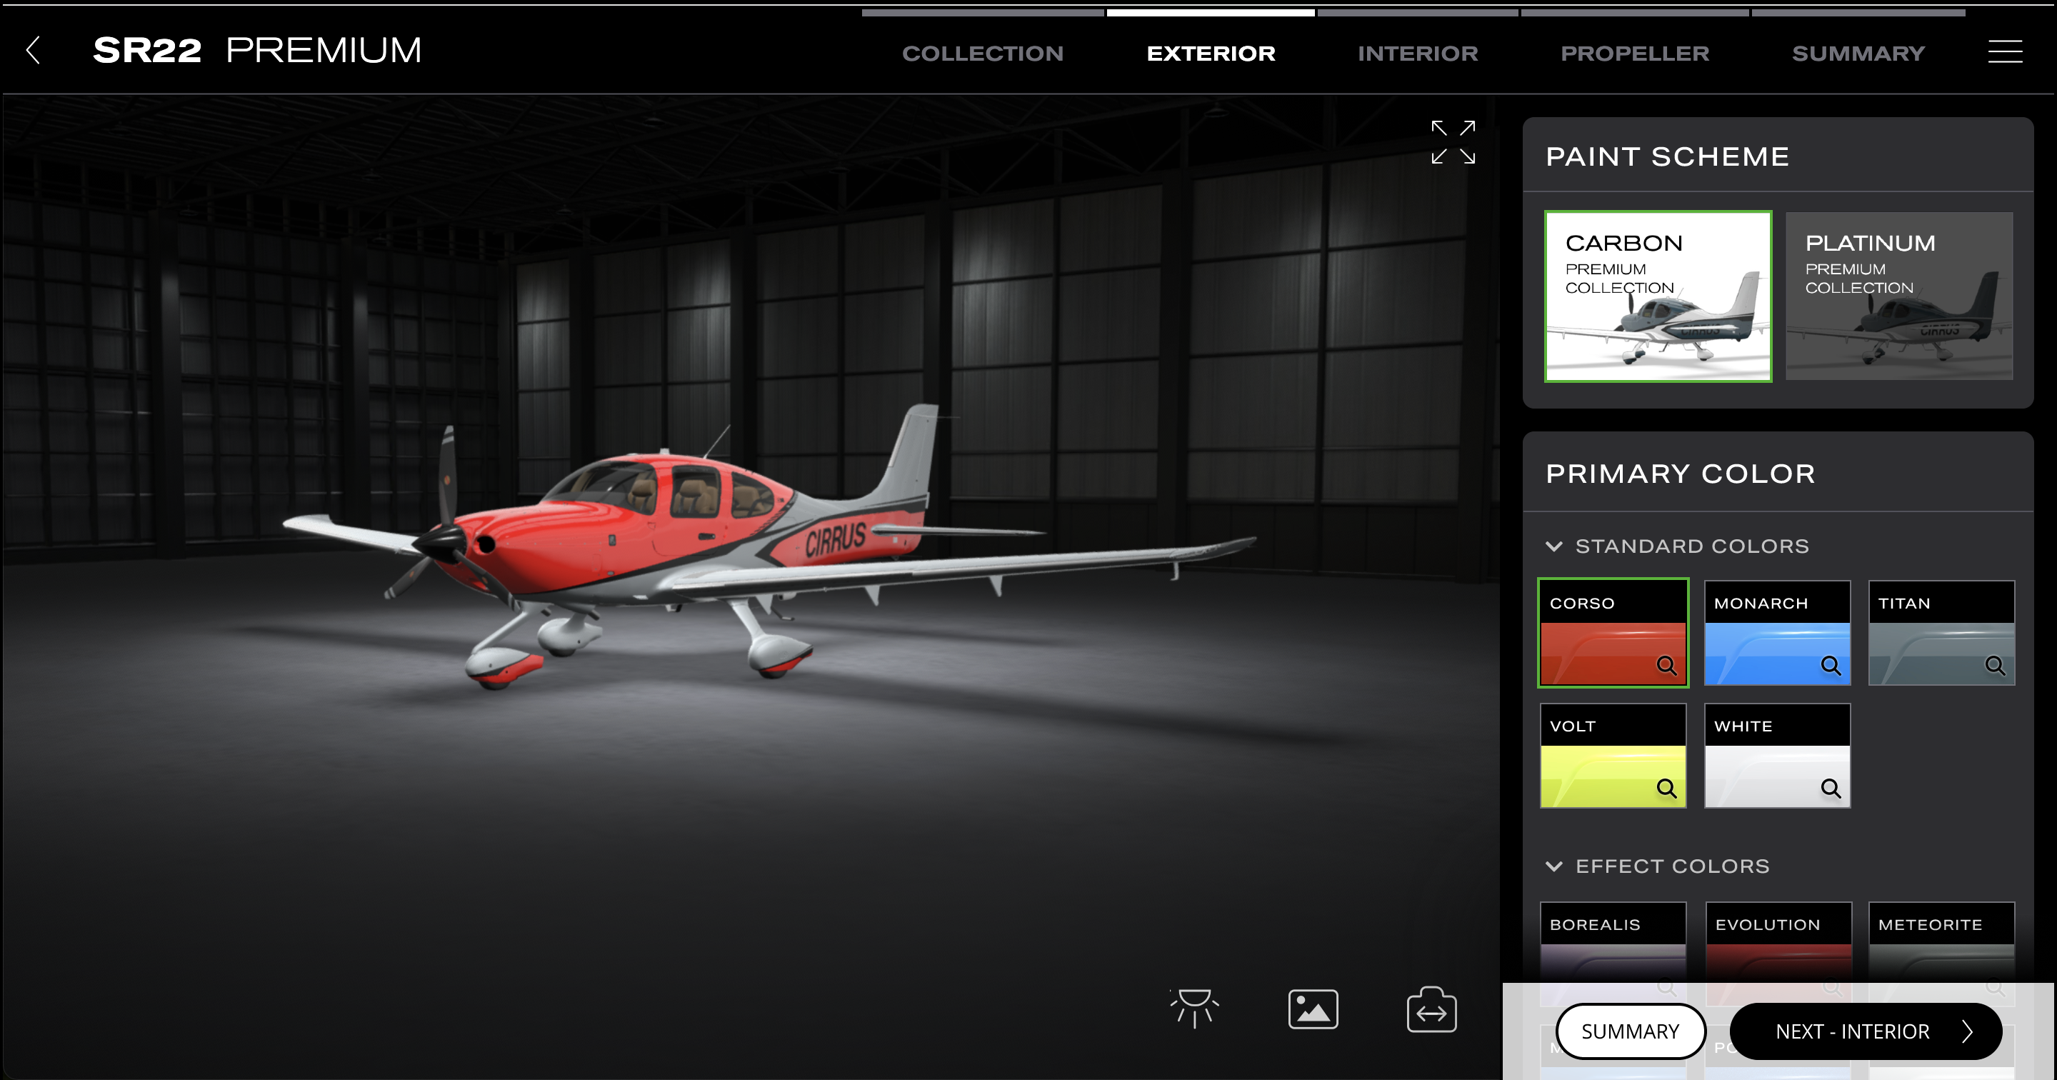The width and height of the screenshot is (2057, 1080).
Task: Click the Summary button
Action: pyautogui.click(x=1630, y=1031)
